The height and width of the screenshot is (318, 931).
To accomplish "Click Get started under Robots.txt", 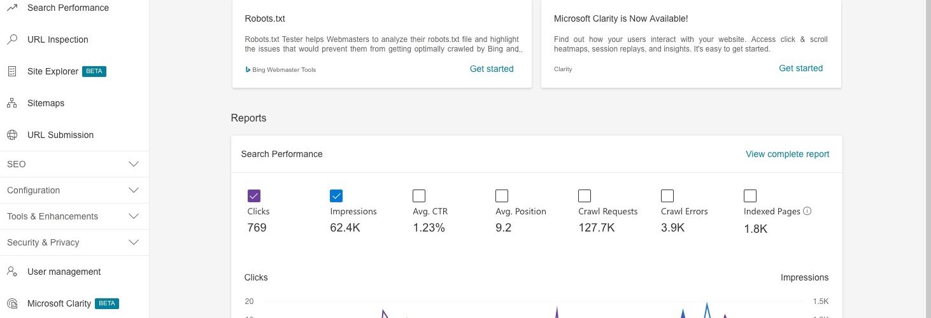I will coord(492,69).
